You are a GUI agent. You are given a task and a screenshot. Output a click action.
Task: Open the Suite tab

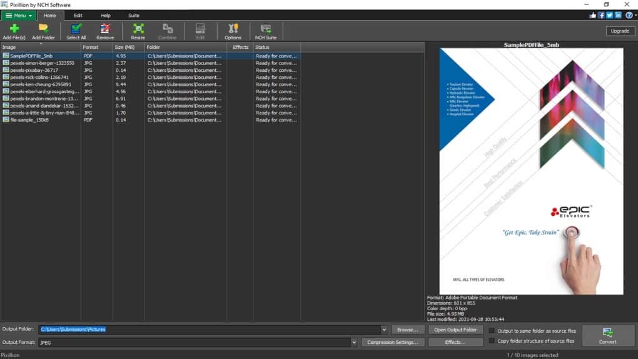coord(133,15)
